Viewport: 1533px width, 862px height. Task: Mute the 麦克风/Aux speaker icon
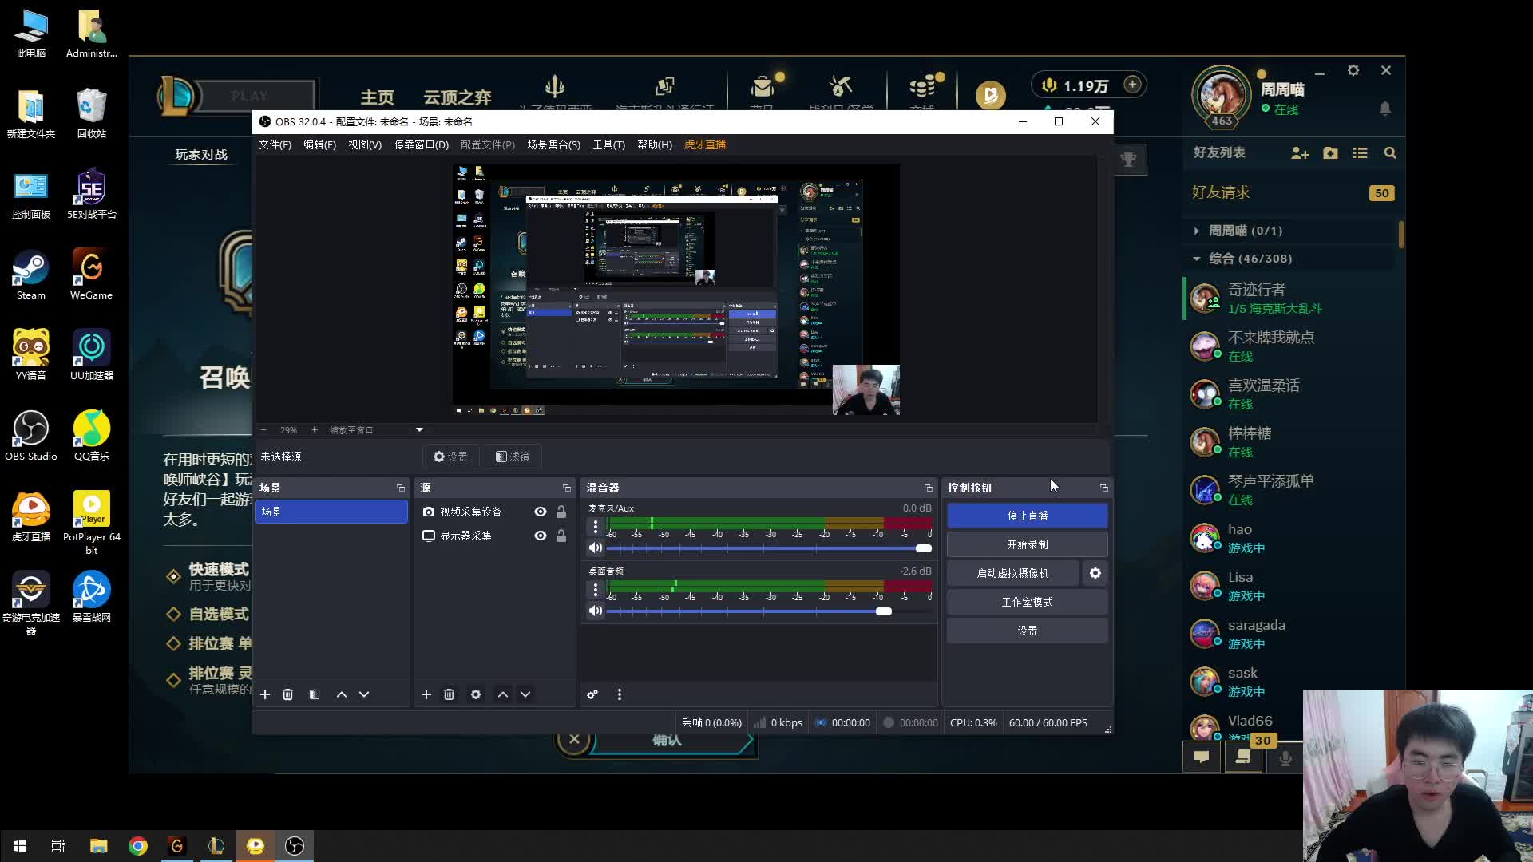point(595,548)
